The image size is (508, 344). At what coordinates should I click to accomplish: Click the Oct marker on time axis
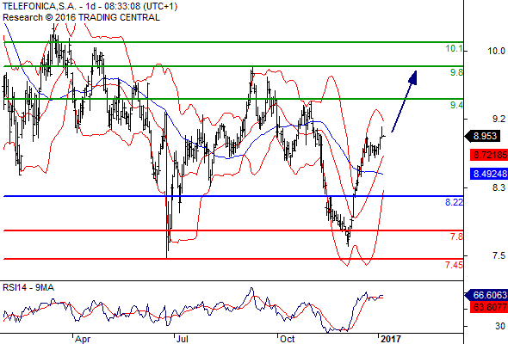[287, 339]
